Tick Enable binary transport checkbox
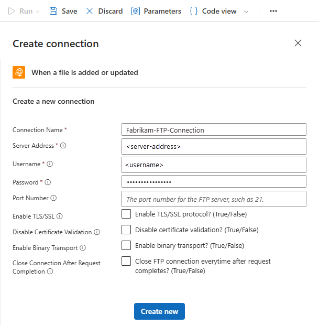This screenshot has height=326, width=319. [126, 245]
